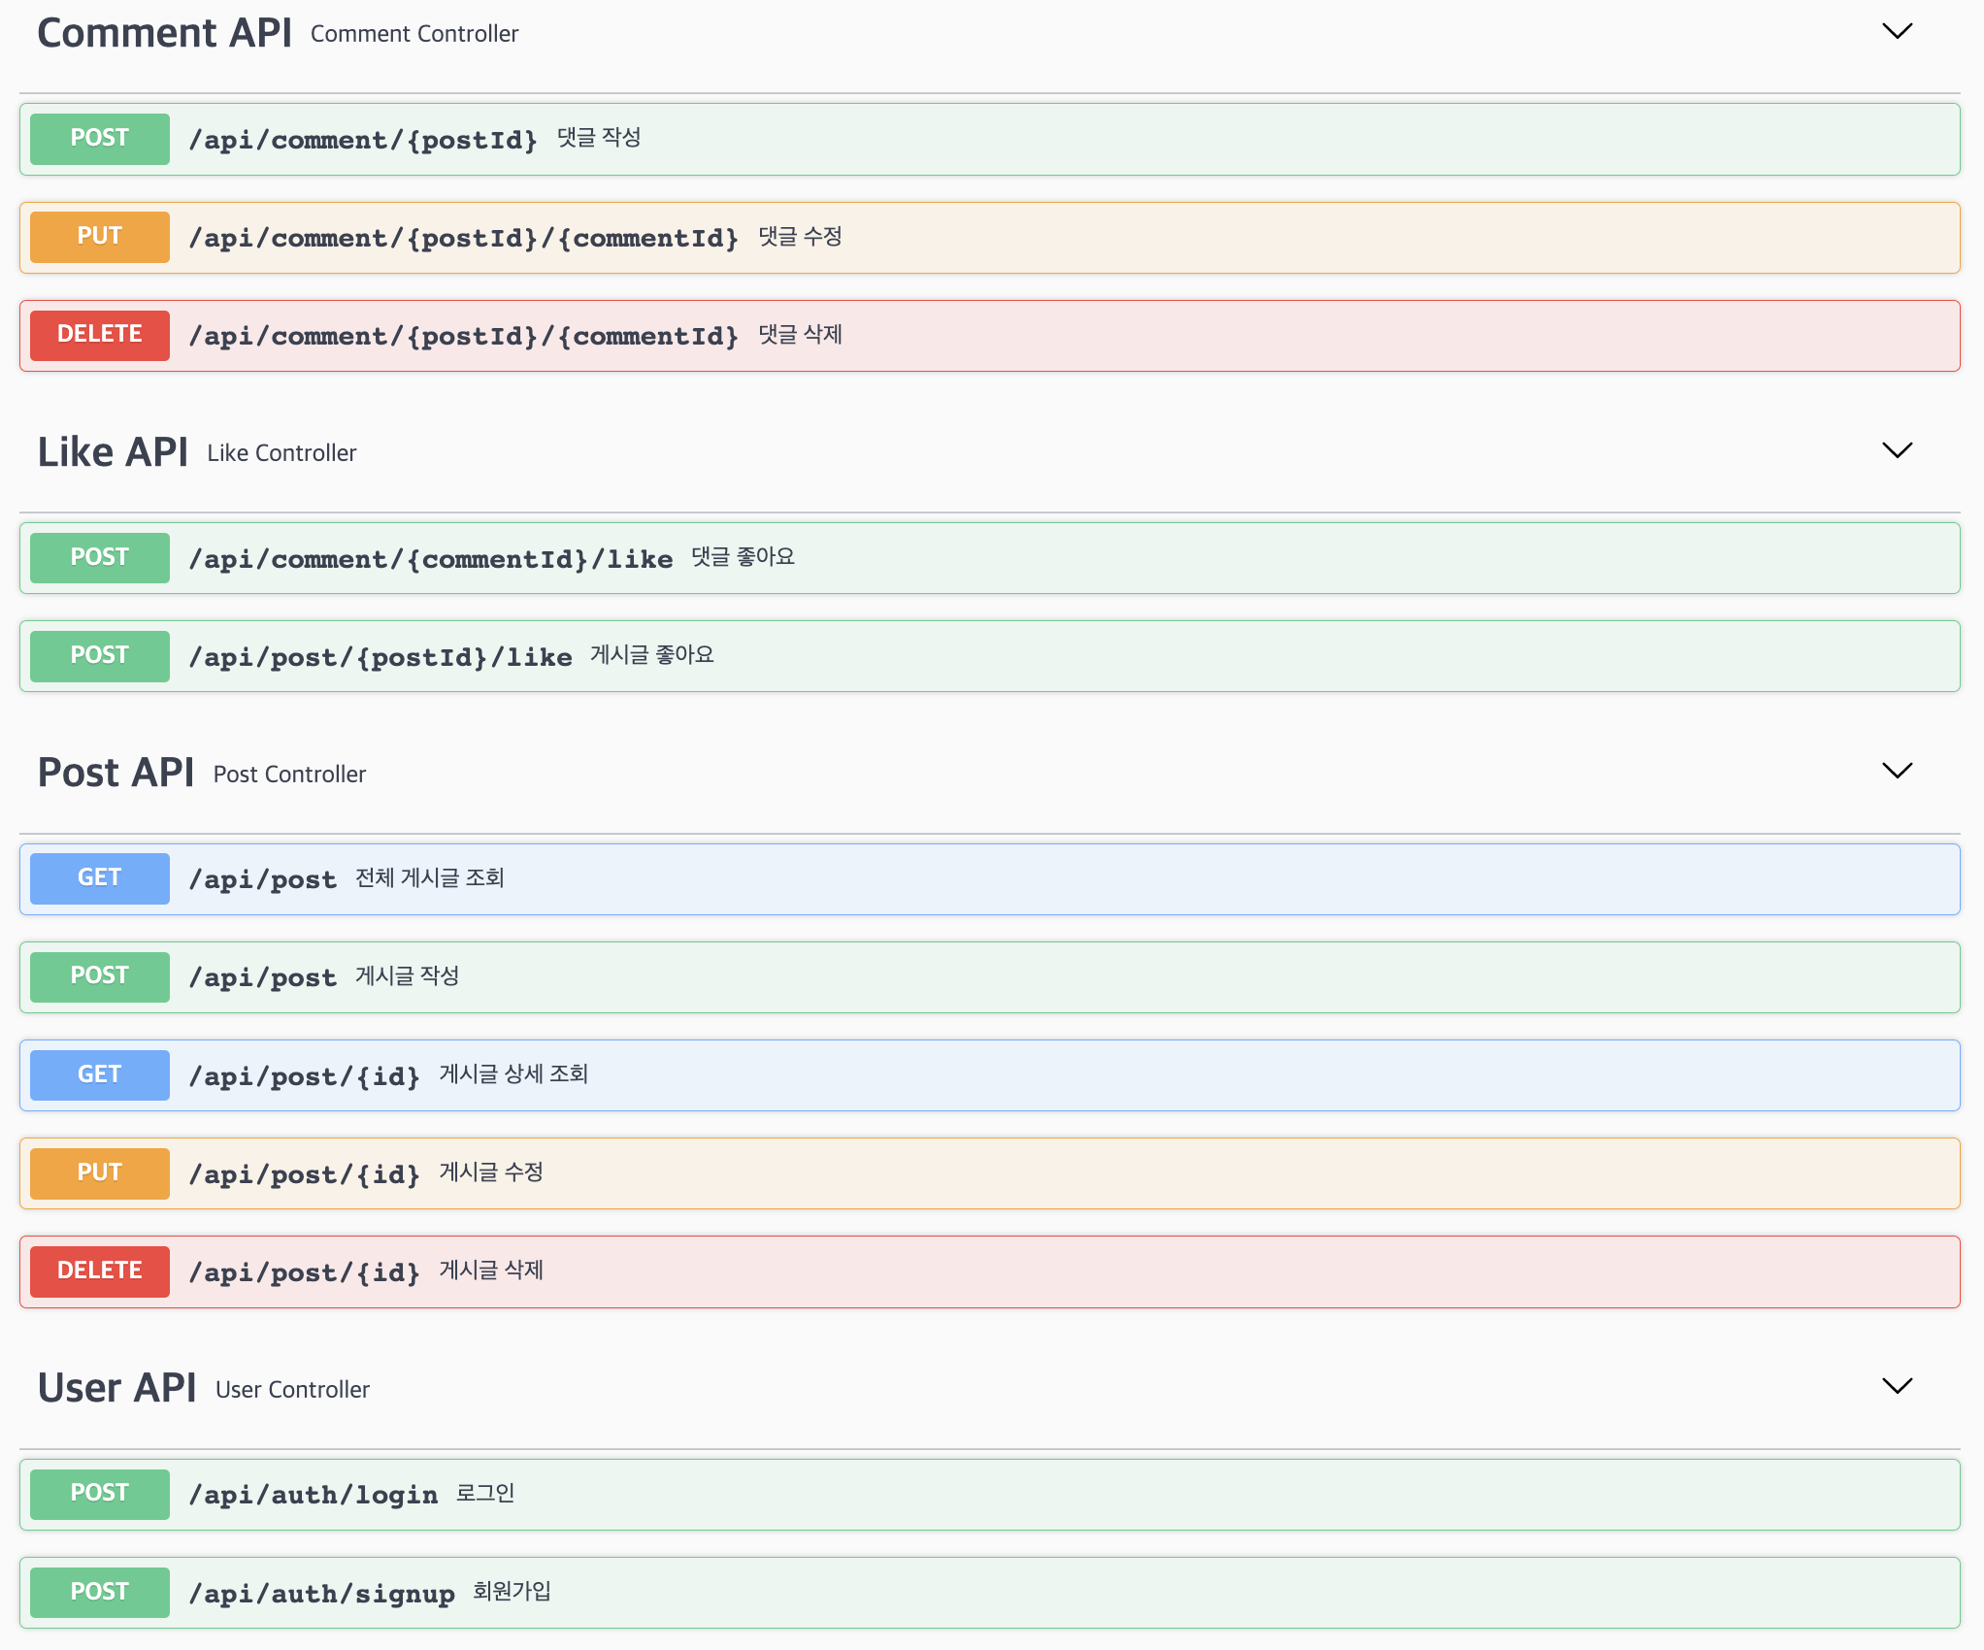Click the POST badge for /api/comment/{postId}
The width and height of the screenshot is (1984, 1650).
click(x=99, y=139)
